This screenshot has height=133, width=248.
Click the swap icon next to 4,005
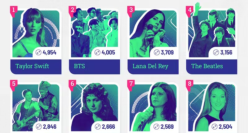pyautogui.click(x=98, y=52)
